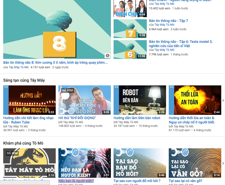Click 'bởi Tây Máy Tò Mò' under Đèn bàn robot
Image resolution: width=225 pixels, height=185 pixels.
tap(126, 122)
